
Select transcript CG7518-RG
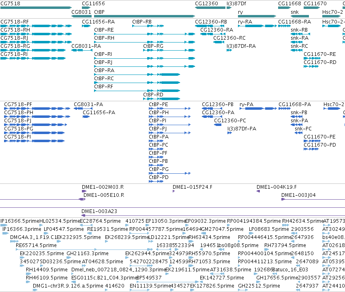click(x=33, y=50)
